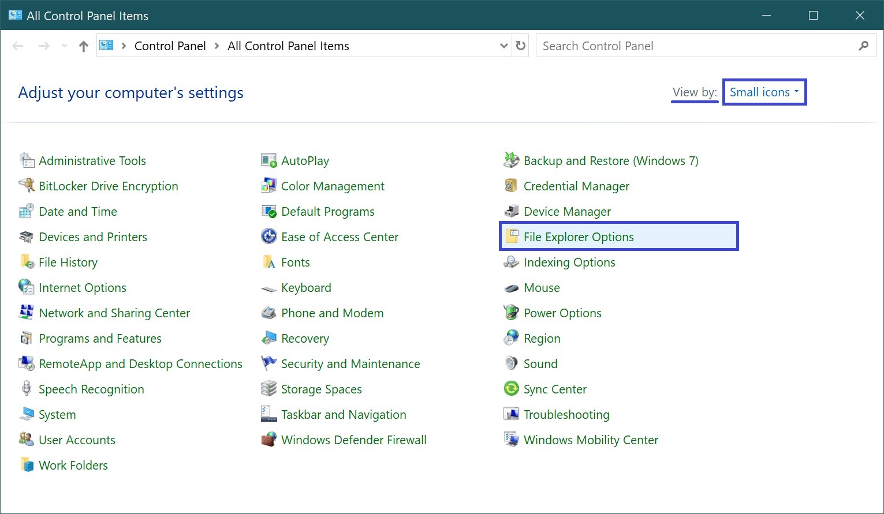884x514 pixels.
Task: Open the Small icons view dropdown
Action: tap(764, 92)
